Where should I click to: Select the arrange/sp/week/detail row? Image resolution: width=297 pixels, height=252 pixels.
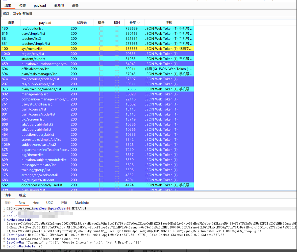click(x=97, y=175)
